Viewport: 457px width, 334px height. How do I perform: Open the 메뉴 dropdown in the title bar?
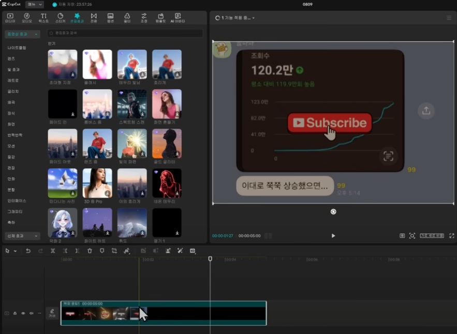pos(34,4)
